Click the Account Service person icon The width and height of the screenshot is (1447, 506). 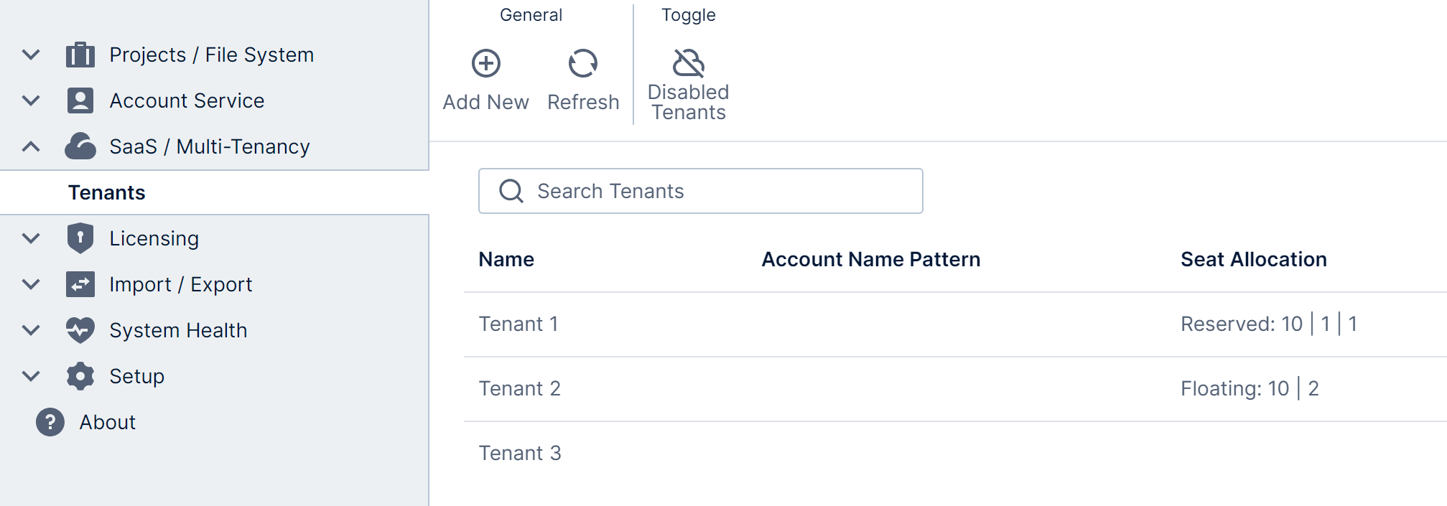(x=80, y=100)
